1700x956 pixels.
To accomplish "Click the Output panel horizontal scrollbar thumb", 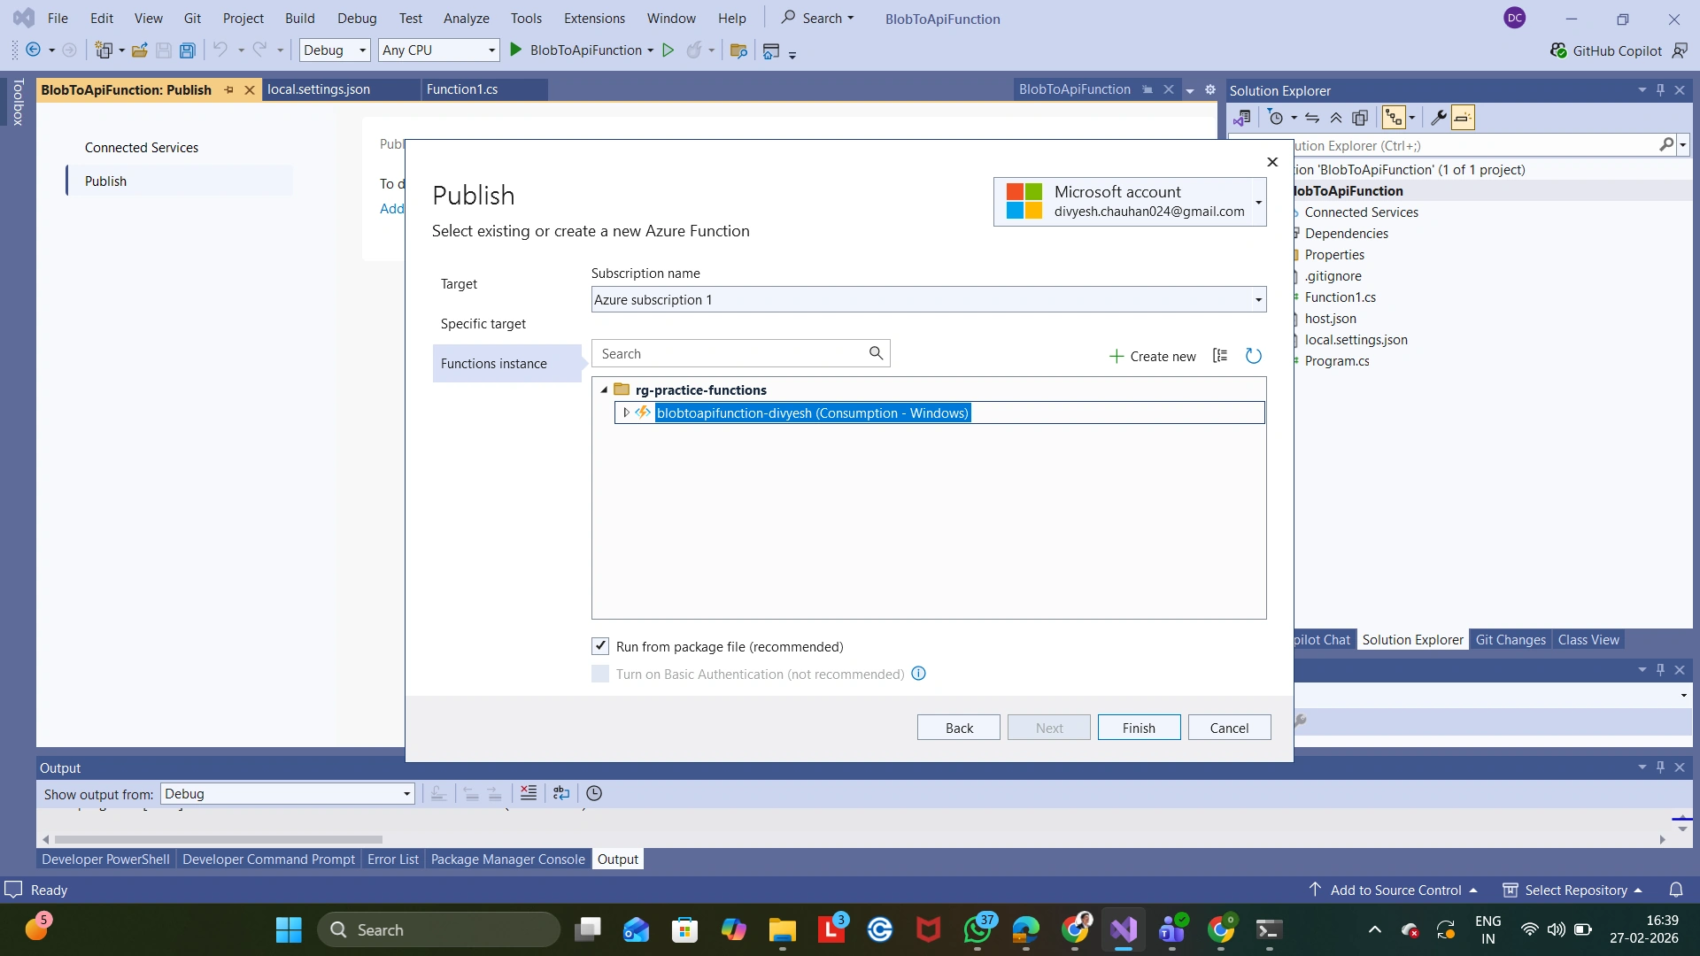I will [219, 839].
